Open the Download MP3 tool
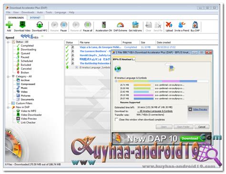 click(40, 25)
